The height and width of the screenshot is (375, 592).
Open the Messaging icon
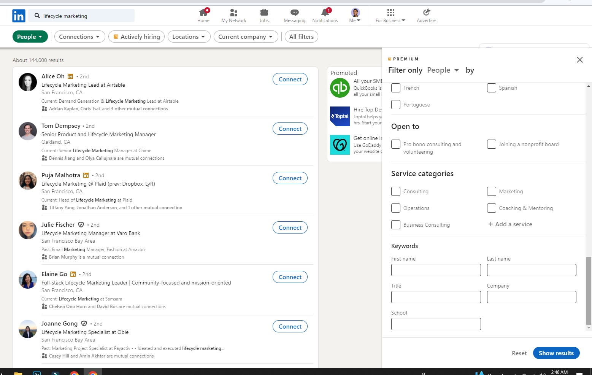295,13
